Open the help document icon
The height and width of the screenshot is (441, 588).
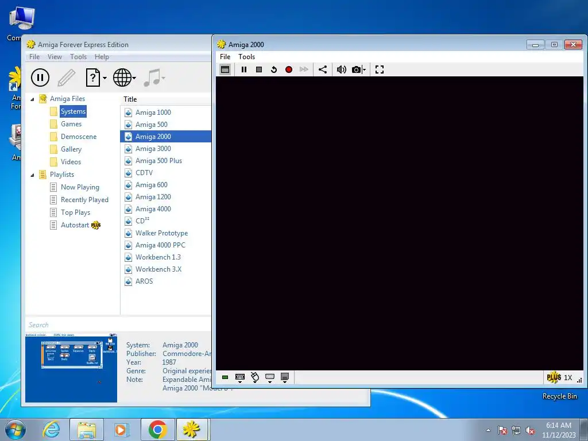93,78
